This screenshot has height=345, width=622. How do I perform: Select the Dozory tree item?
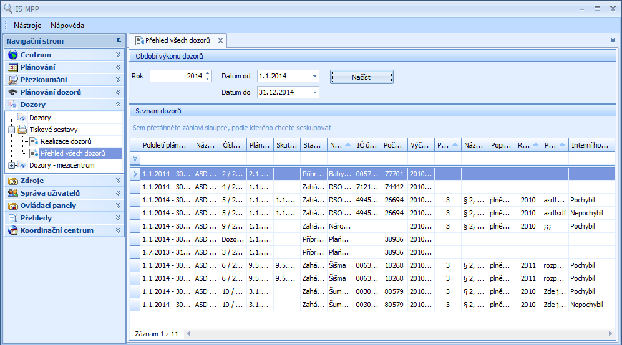(x=40, y=118)
